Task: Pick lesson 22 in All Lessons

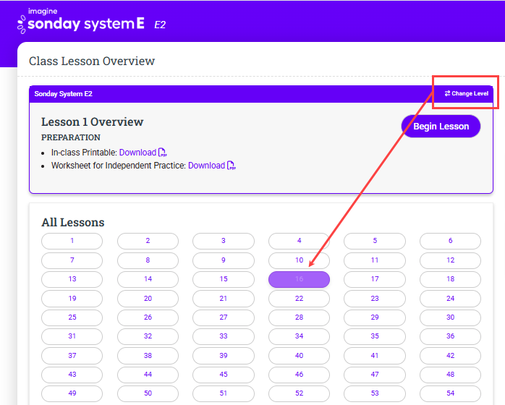Action: (x=299, y=298)
